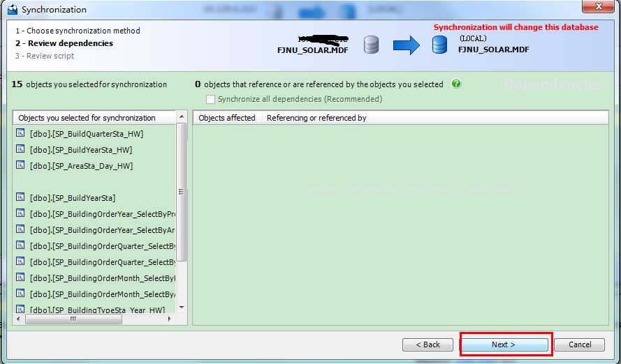Click the Back button
This screenshot has height=364, width=621.
(x=428, y=344)
